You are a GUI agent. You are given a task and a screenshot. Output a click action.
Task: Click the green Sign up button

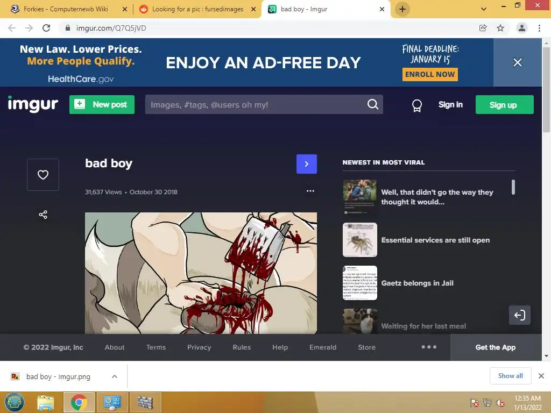coord(504,105)
